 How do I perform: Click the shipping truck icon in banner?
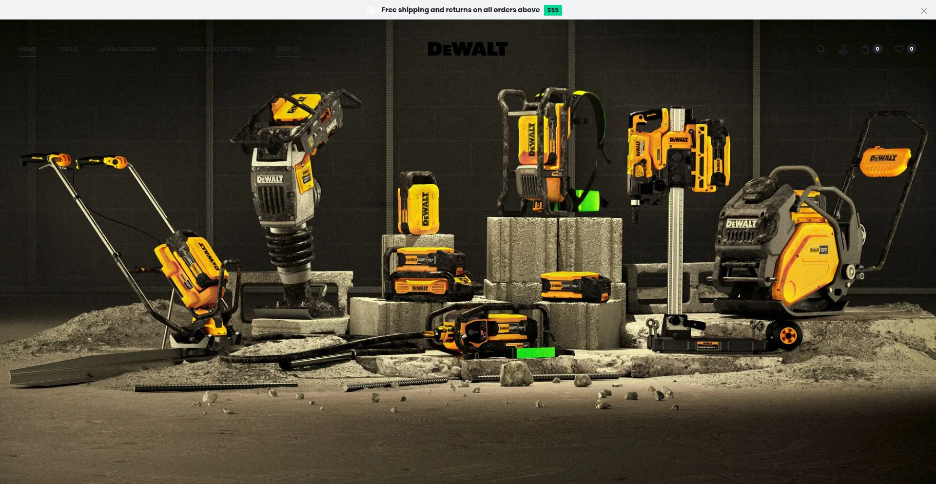tap(371, 10)
